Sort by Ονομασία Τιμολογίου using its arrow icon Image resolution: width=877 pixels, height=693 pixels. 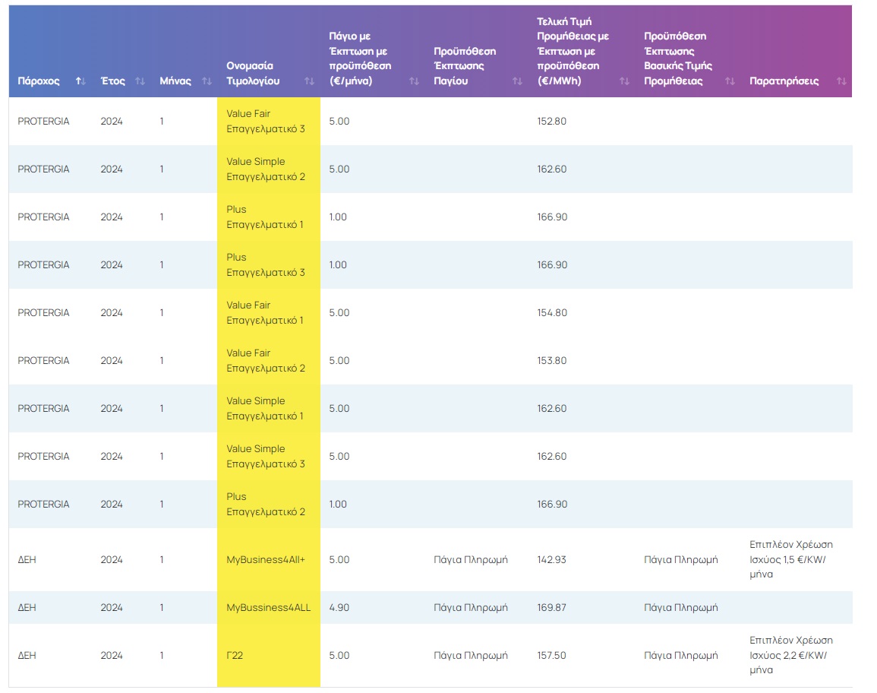(x=309, y=81)
